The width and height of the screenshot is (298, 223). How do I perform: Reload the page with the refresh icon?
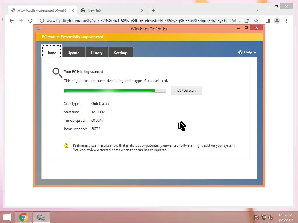(x=30, y=21)
